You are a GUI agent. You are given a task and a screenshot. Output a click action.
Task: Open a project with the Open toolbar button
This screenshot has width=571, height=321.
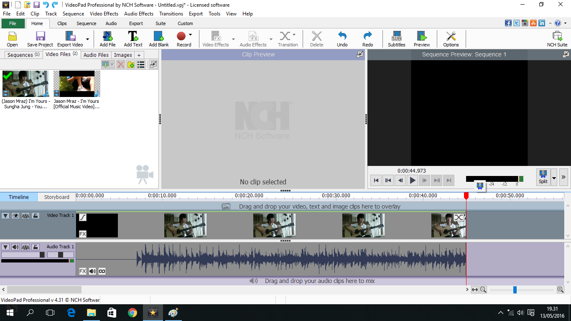[x=13, y=39]
